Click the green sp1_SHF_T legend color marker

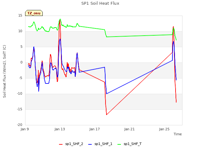(x=119, y=144)
